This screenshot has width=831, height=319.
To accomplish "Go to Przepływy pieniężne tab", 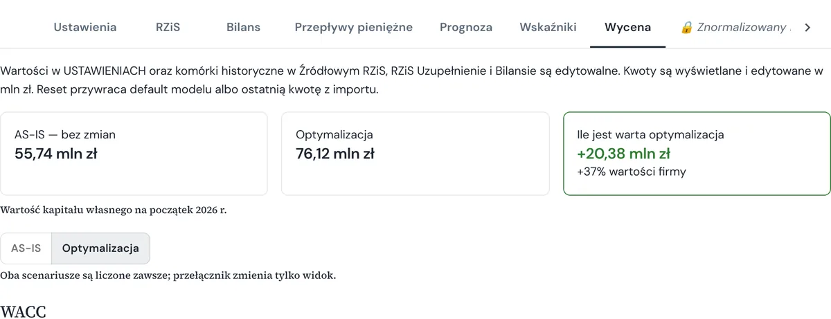I will coord(354,28).
